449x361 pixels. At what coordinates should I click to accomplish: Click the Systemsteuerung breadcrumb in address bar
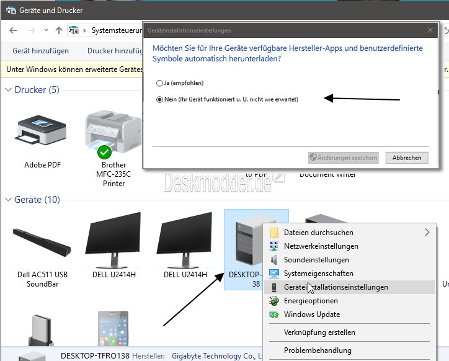coord(117,30)
